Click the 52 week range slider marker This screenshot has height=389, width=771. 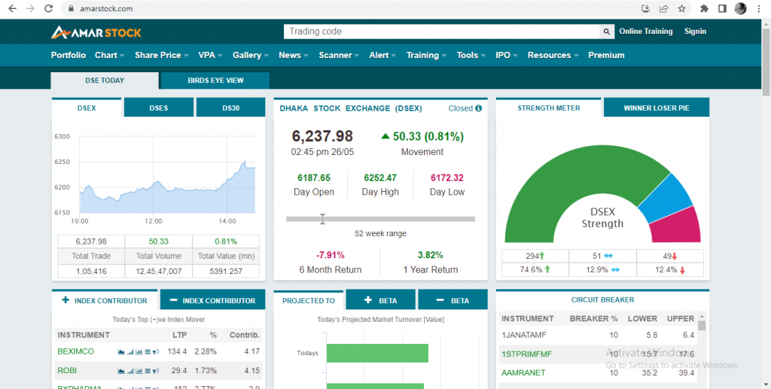coord(322,219)
